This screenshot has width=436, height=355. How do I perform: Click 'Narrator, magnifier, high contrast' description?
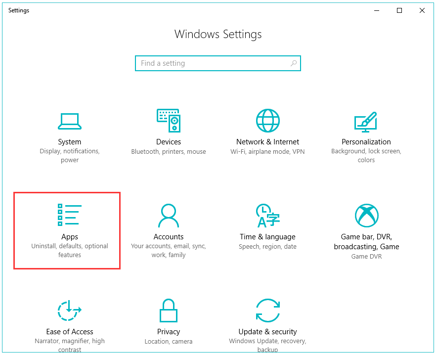[70, 345]
